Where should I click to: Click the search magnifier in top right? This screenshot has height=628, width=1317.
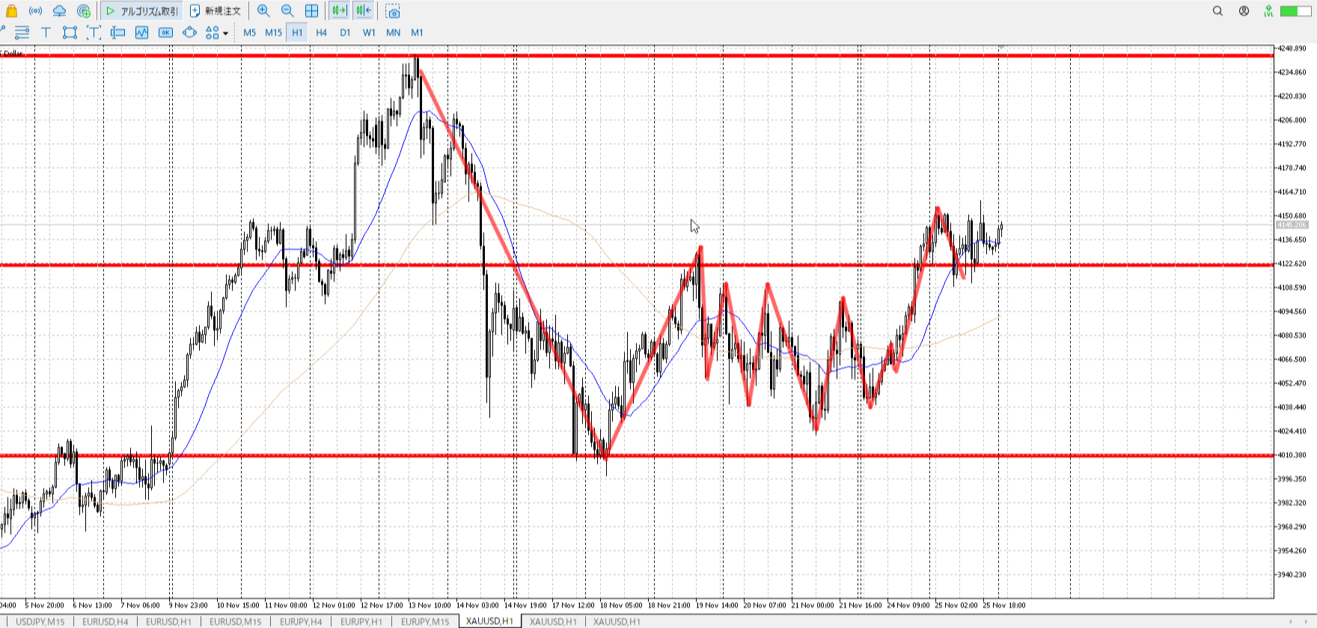point(1217,11)
